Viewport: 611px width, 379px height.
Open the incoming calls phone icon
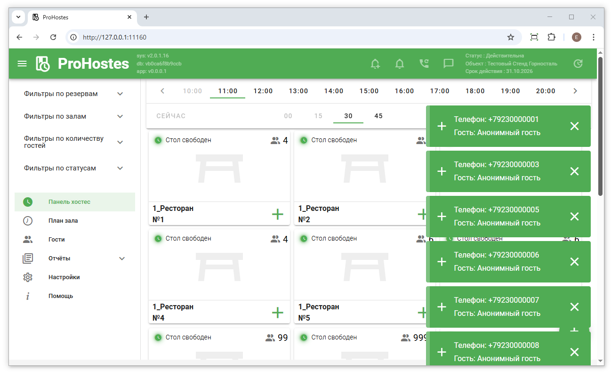[x=424, y=64]
